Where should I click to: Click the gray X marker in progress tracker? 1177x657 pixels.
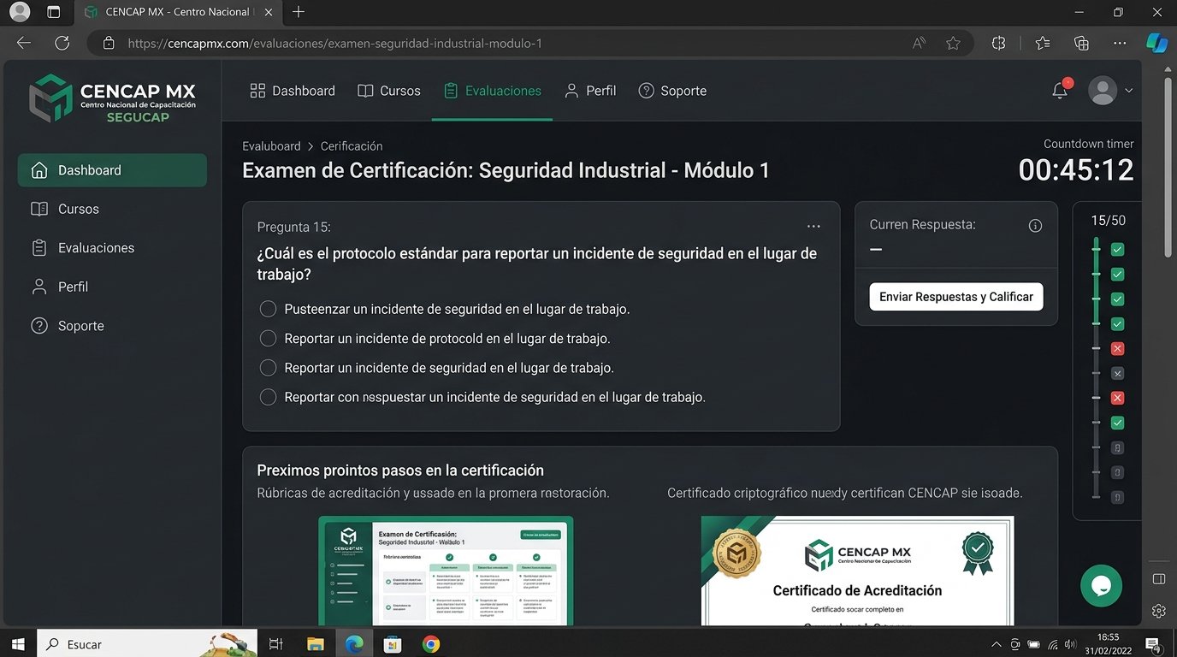[x=1117, y=374]
